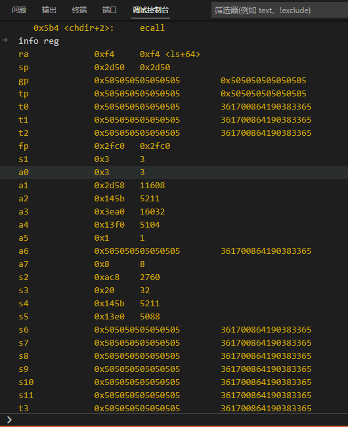Viewport: 348px width, 427px height.
Task: Click the a1 register value 0x2d58
Action: pos(109,186)
